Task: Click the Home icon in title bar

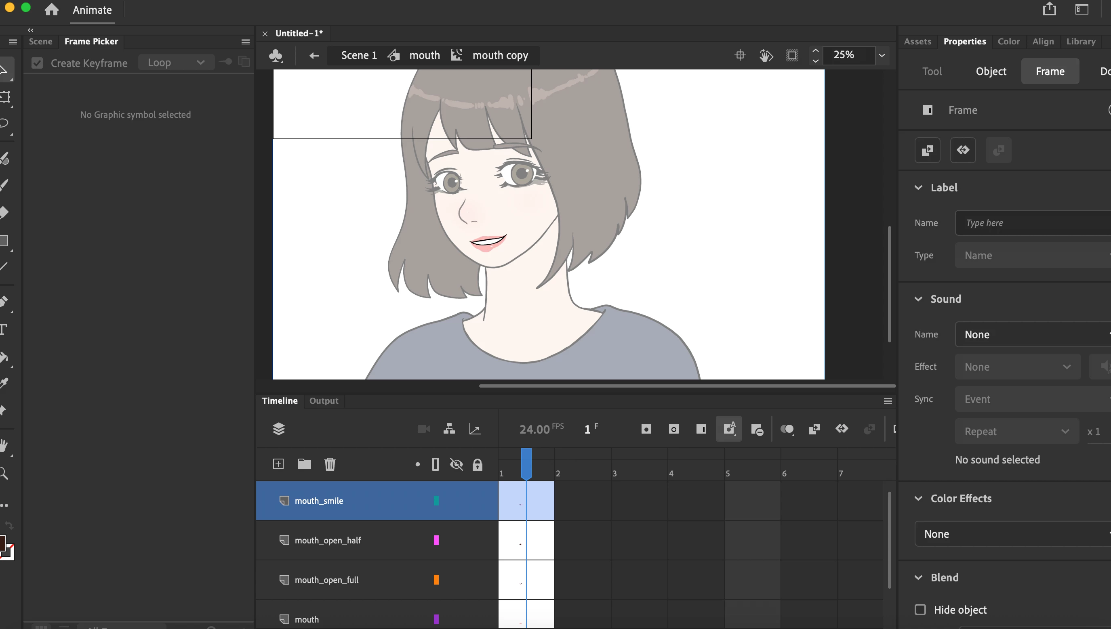Action: click(51, 10)
